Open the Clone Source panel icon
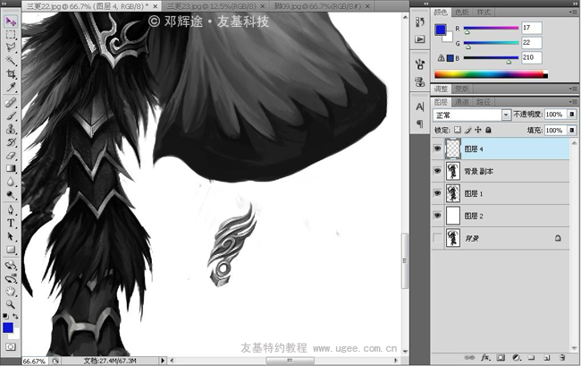This screenshot has height=366, width=581. tap(420, 81)
